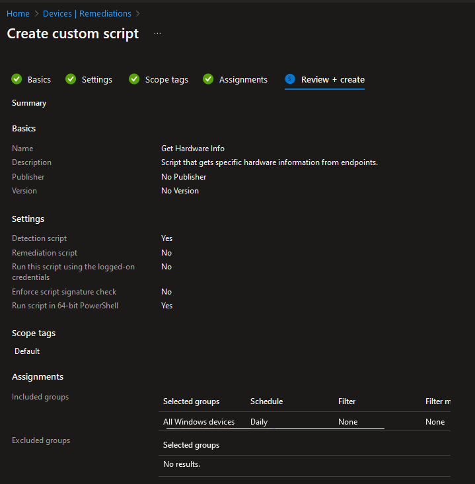This screenshot has height=484, width=475.
Task: Click the 'No Version' value
Action: pyautogui.click(x=180, y=191)
